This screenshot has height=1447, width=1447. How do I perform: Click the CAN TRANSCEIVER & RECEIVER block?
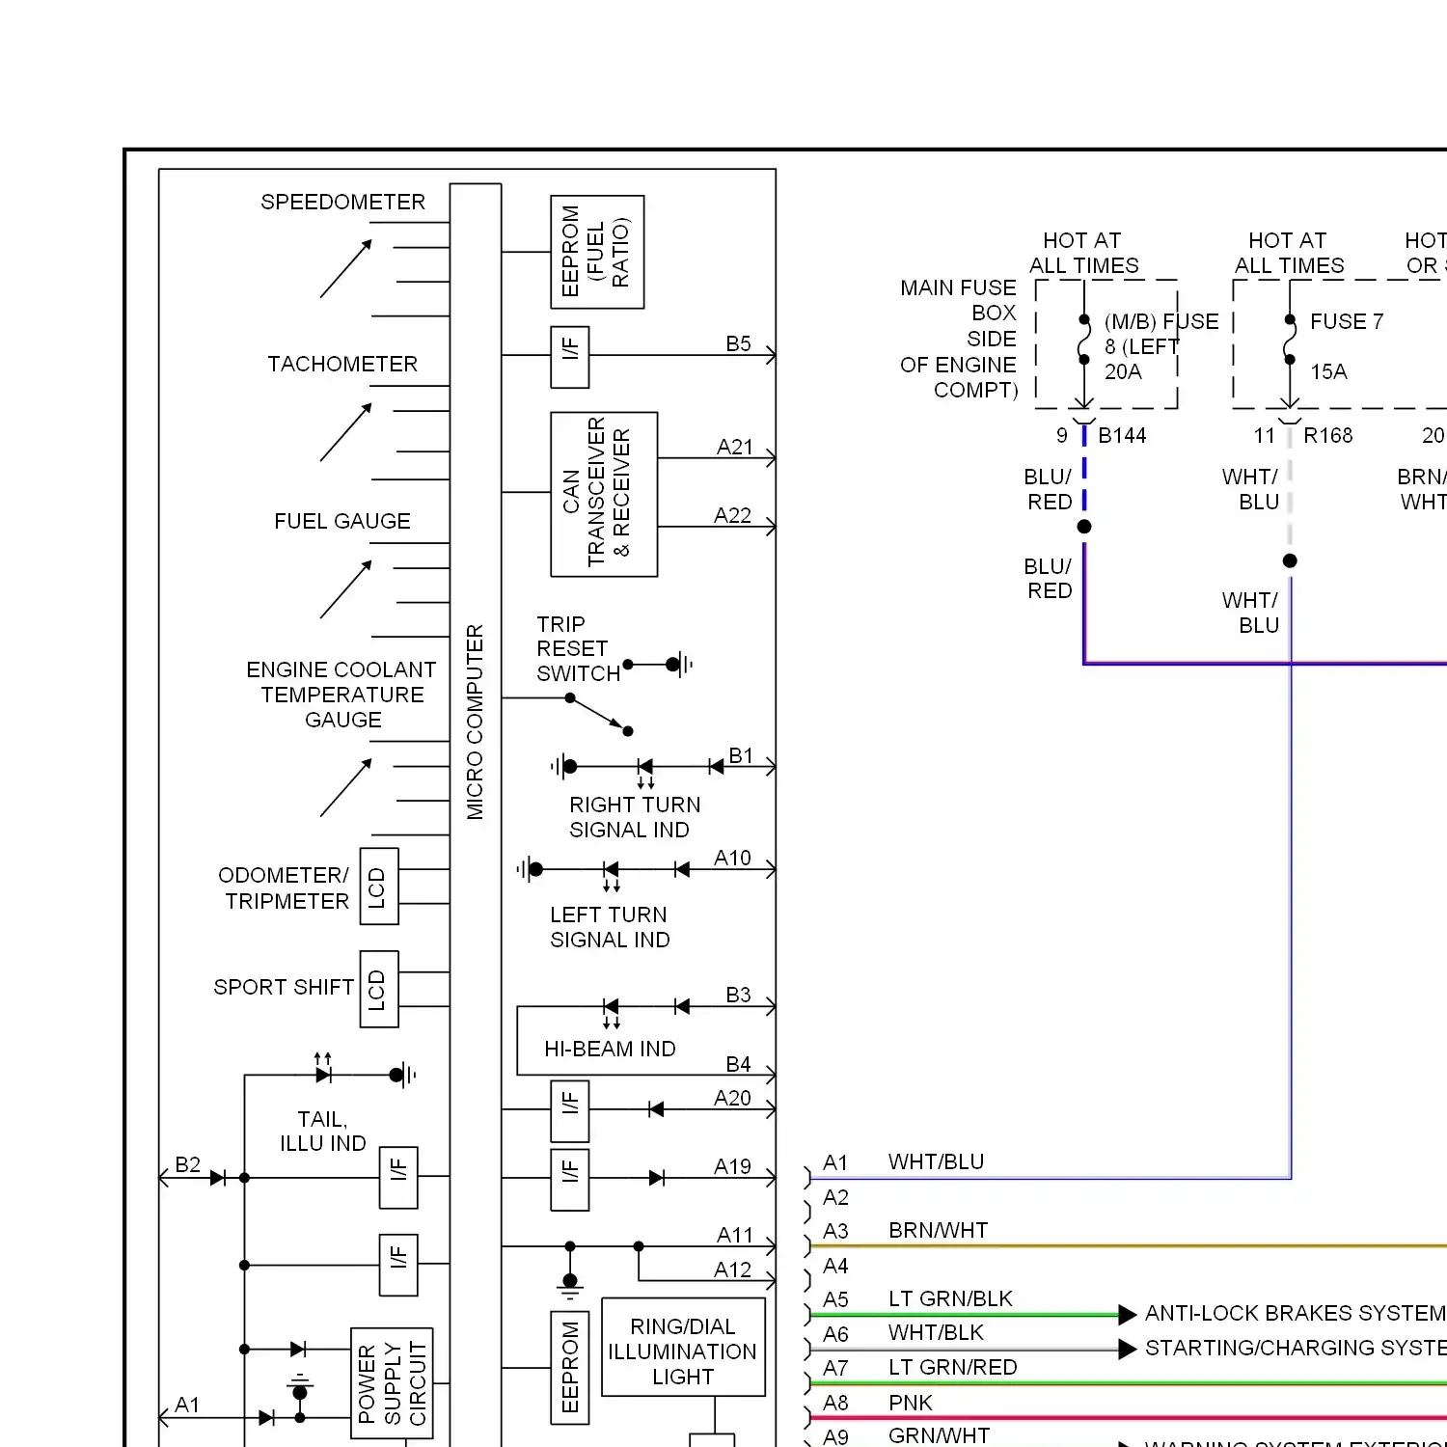pyautogui.click(x=604, y=494)
